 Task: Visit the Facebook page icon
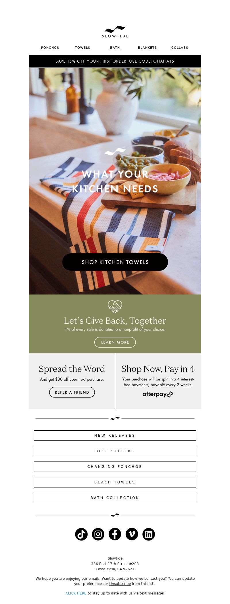pos(115,534)
